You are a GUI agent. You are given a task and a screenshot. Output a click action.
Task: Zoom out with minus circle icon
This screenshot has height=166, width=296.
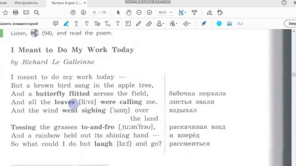139,12
